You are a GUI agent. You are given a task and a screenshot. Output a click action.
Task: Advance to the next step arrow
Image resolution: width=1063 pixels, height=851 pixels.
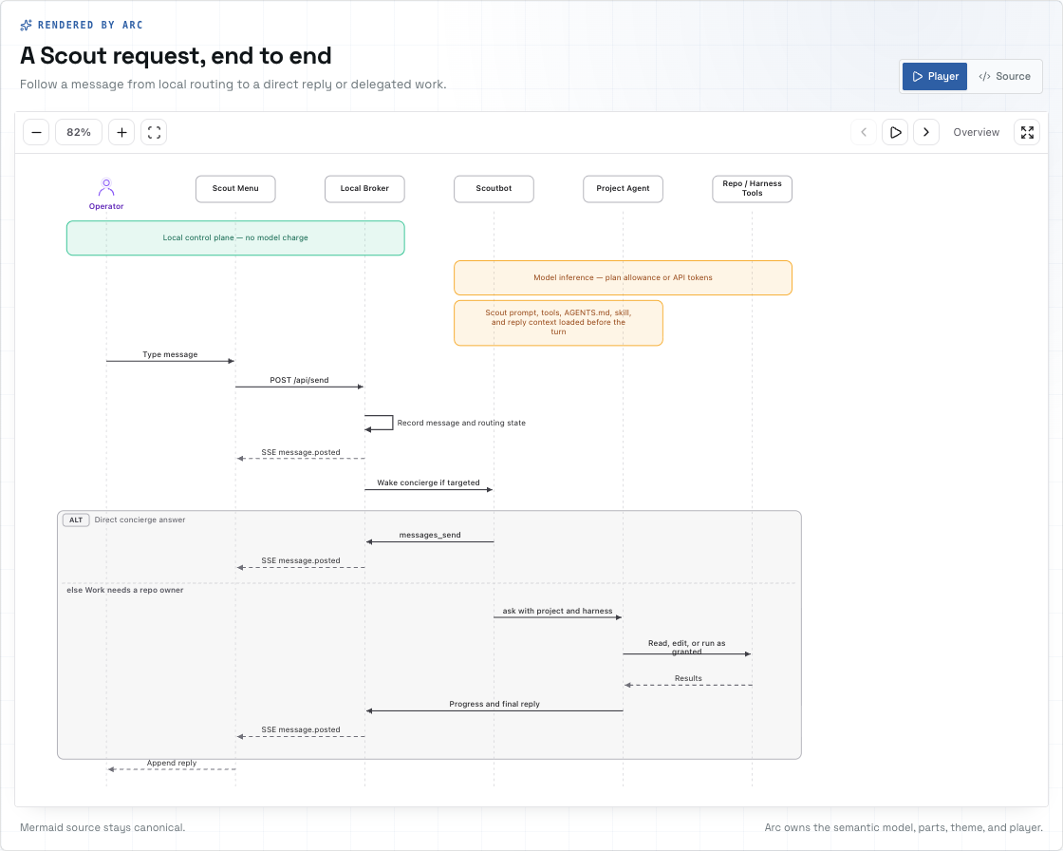coord(926,132)
